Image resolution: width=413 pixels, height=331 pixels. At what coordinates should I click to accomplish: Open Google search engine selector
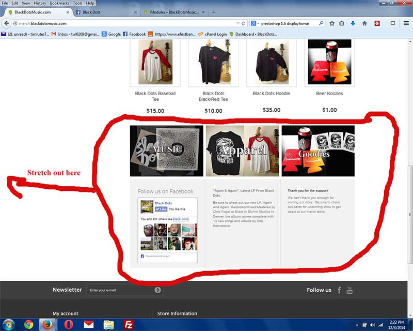click(255, 23)
